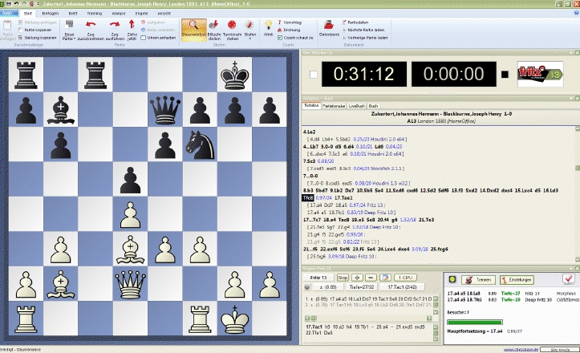Click engine Stop button
Viewport: 580px width, 353px height.
[343, 278]
